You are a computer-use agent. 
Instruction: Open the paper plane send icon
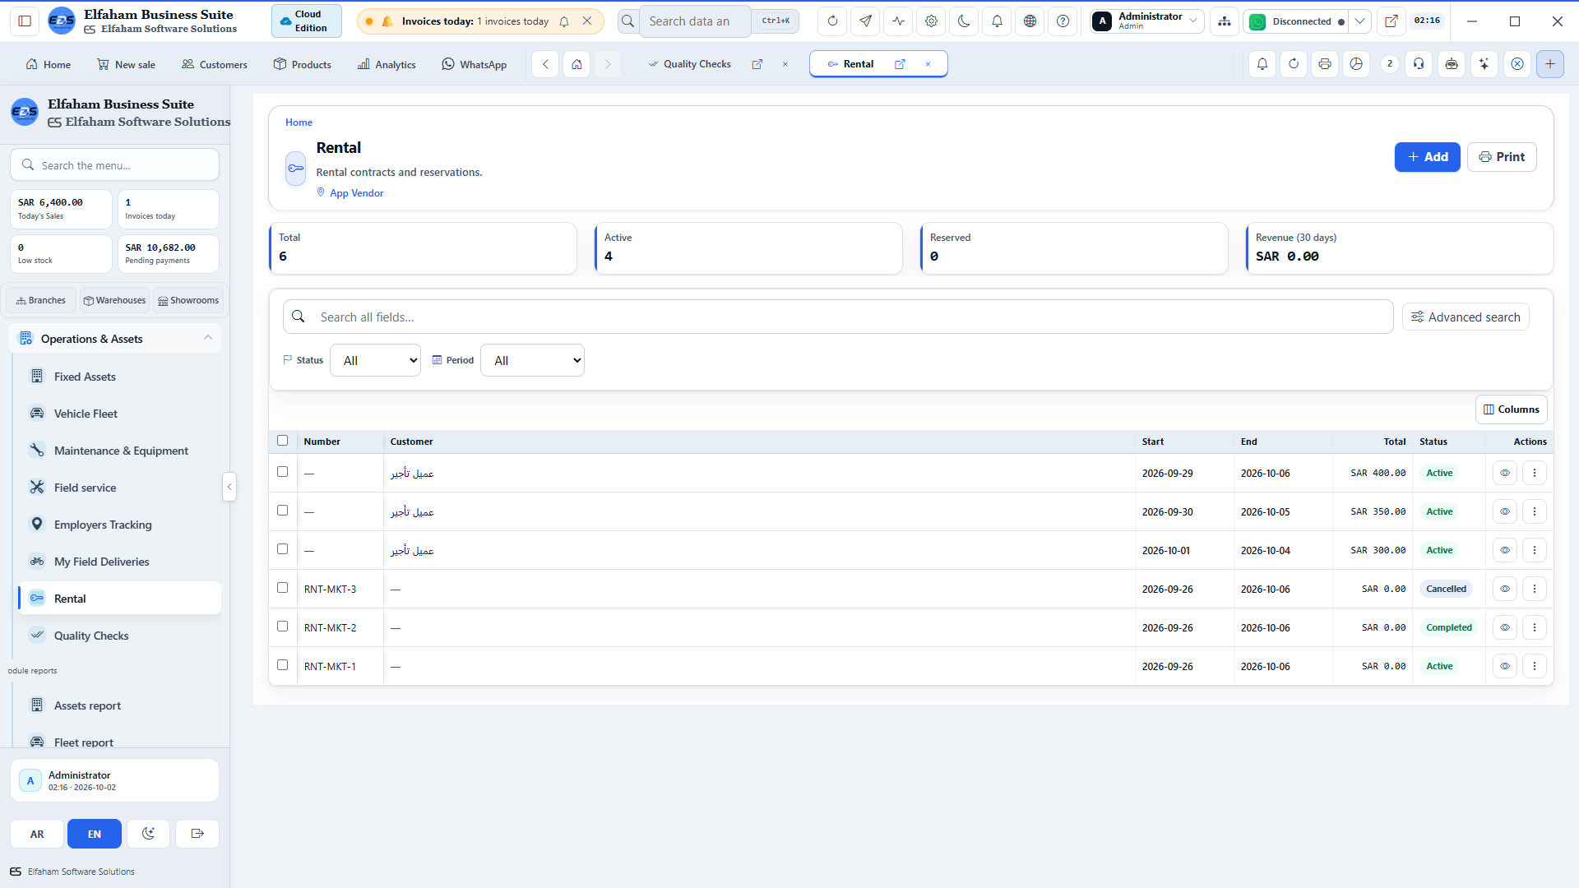(865, 21)
